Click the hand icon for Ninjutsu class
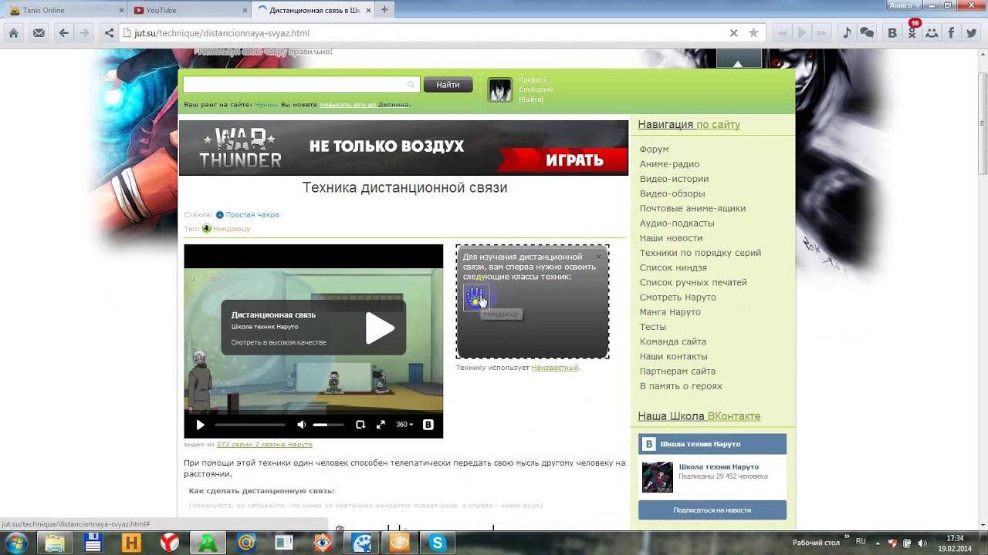 [x=475, y=298]
